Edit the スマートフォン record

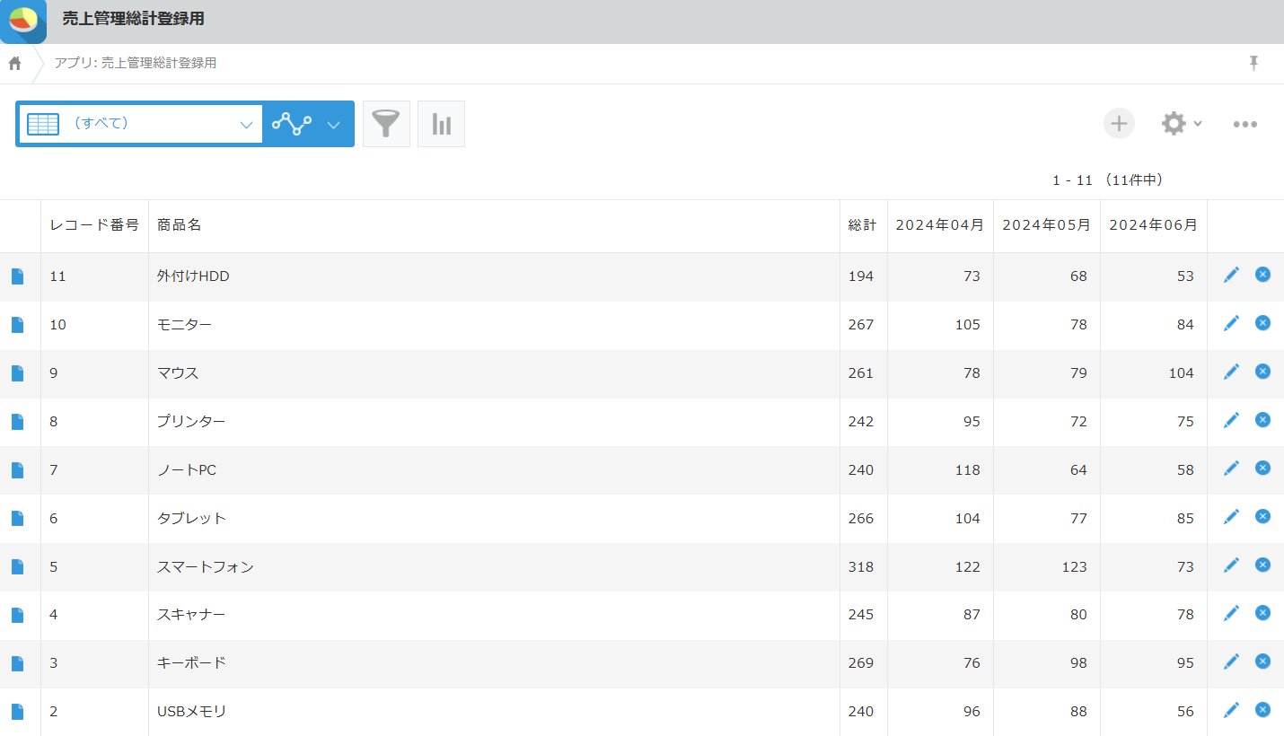coord(1231,565)
